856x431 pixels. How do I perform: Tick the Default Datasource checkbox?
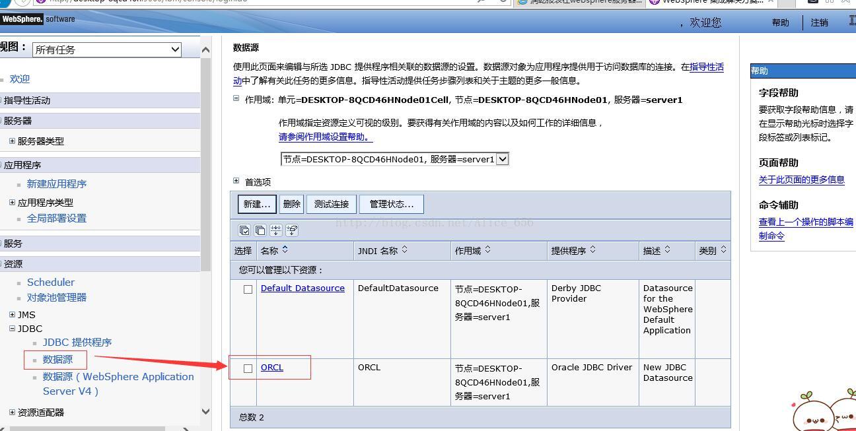[248, 289]
